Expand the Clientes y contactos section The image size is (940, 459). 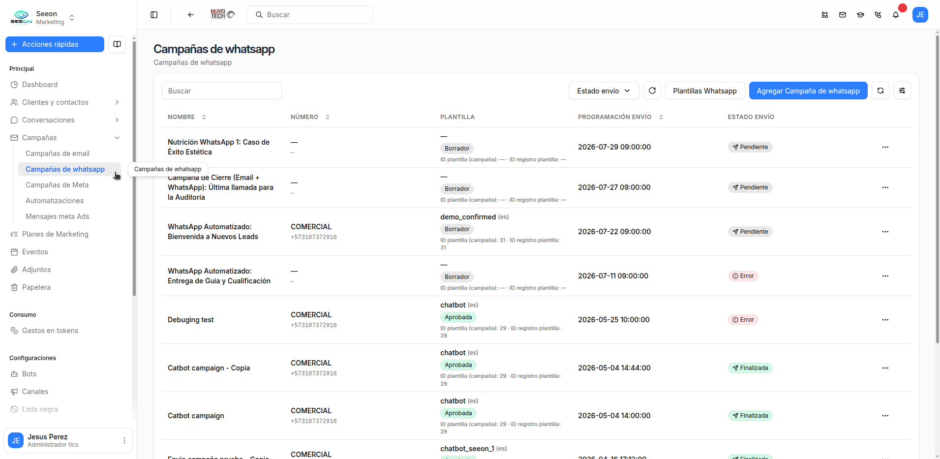click(x=65, y=102)
